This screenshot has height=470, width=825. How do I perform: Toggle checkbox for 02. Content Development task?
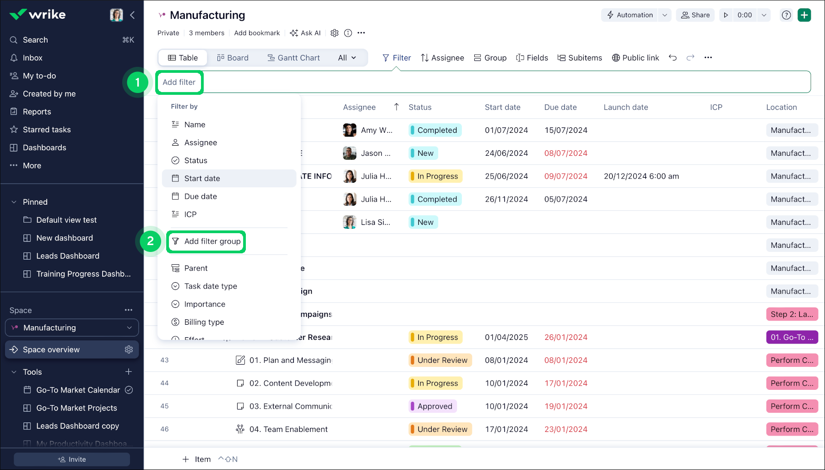(240, 383)
